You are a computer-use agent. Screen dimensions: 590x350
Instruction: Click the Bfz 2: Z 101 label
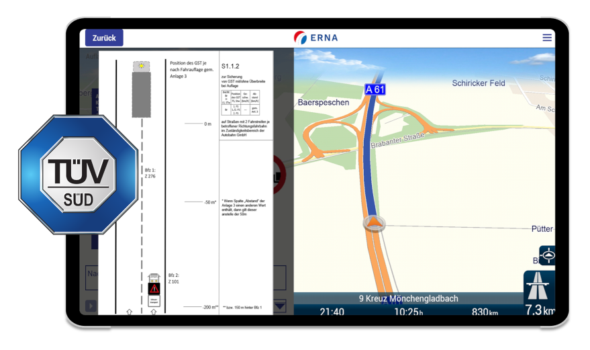173,278
